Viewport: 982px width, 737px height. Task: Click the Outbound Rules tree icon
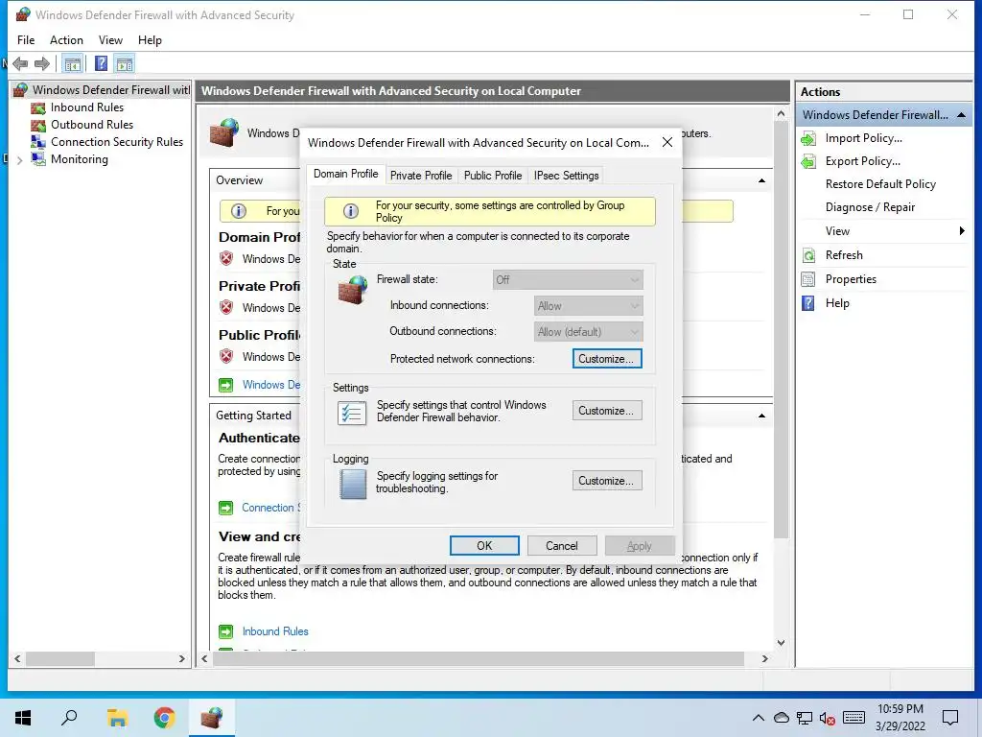pyautogui.click(x=38, y=125)
